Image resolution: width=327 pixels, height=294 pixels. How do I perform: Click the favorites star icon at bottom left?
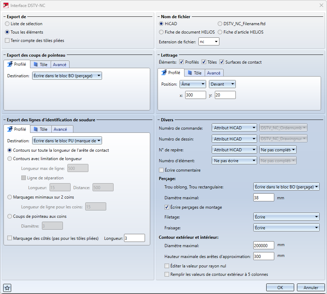[7, 288]
